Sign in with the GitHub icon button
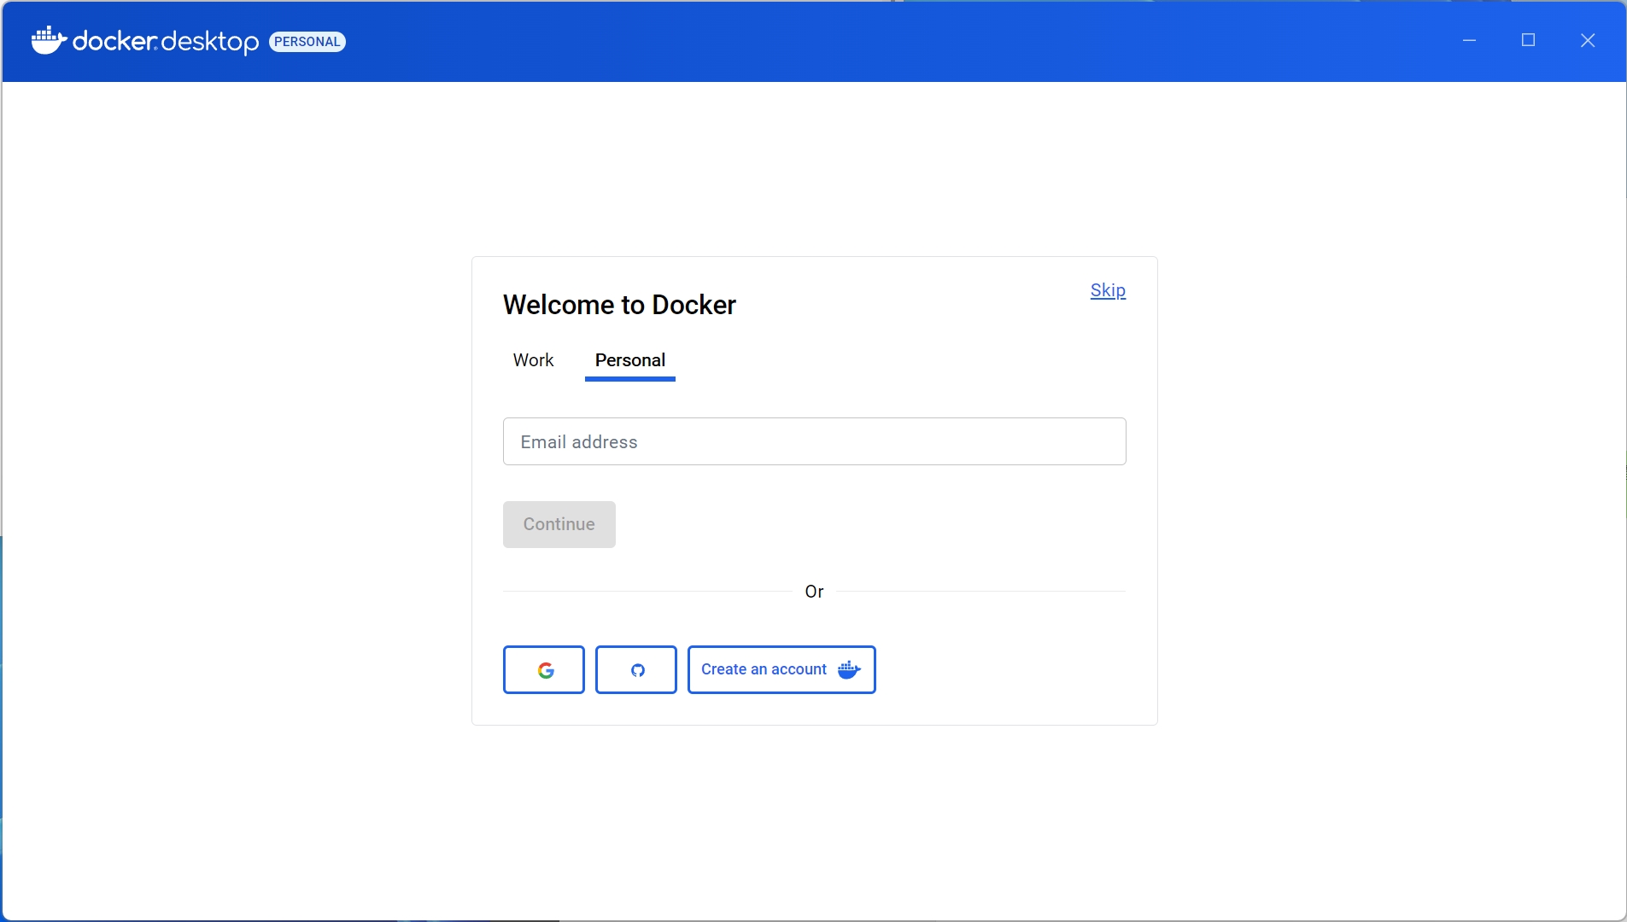Viewport: 1627px width, 922px height. click(636, 670)
